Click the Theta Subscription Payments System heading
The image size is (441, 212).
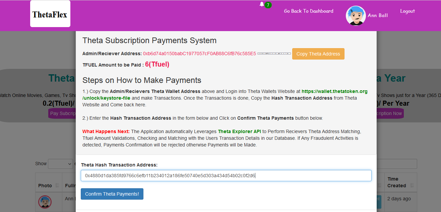(x=149, y=40)
